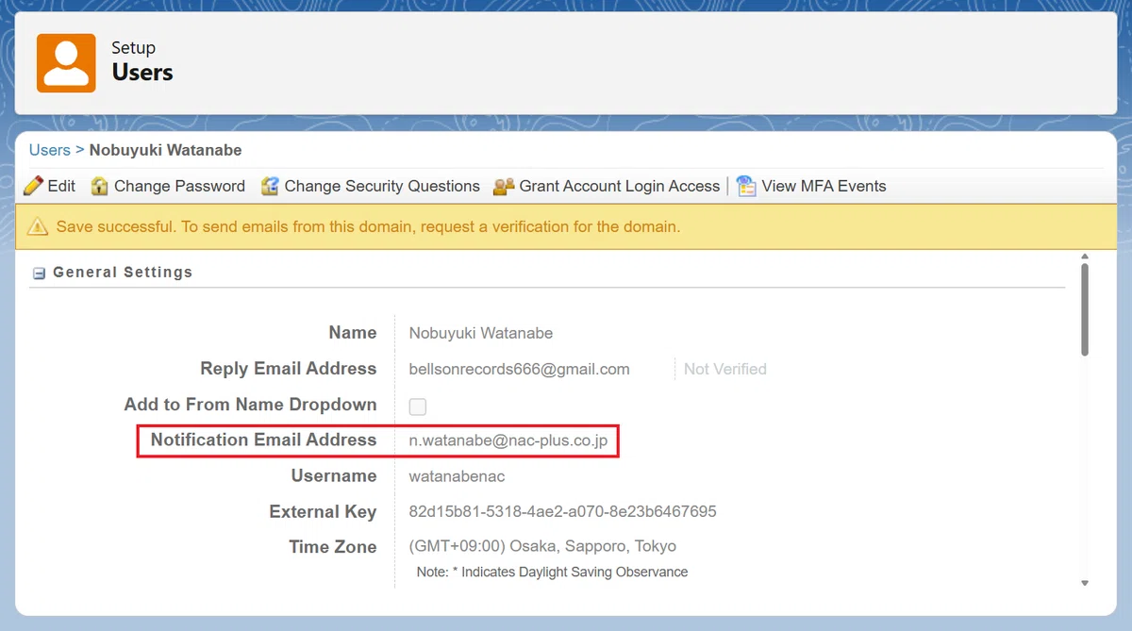1132x631 pixels.
Task: Click the warning triangle icon in banner
Action: [38, 226]
